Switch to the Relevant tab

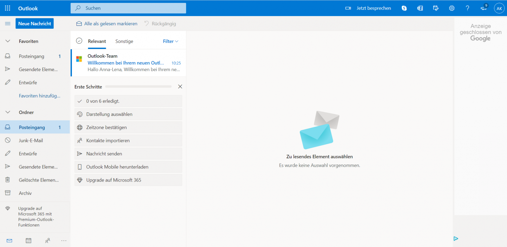coord(97,41)
